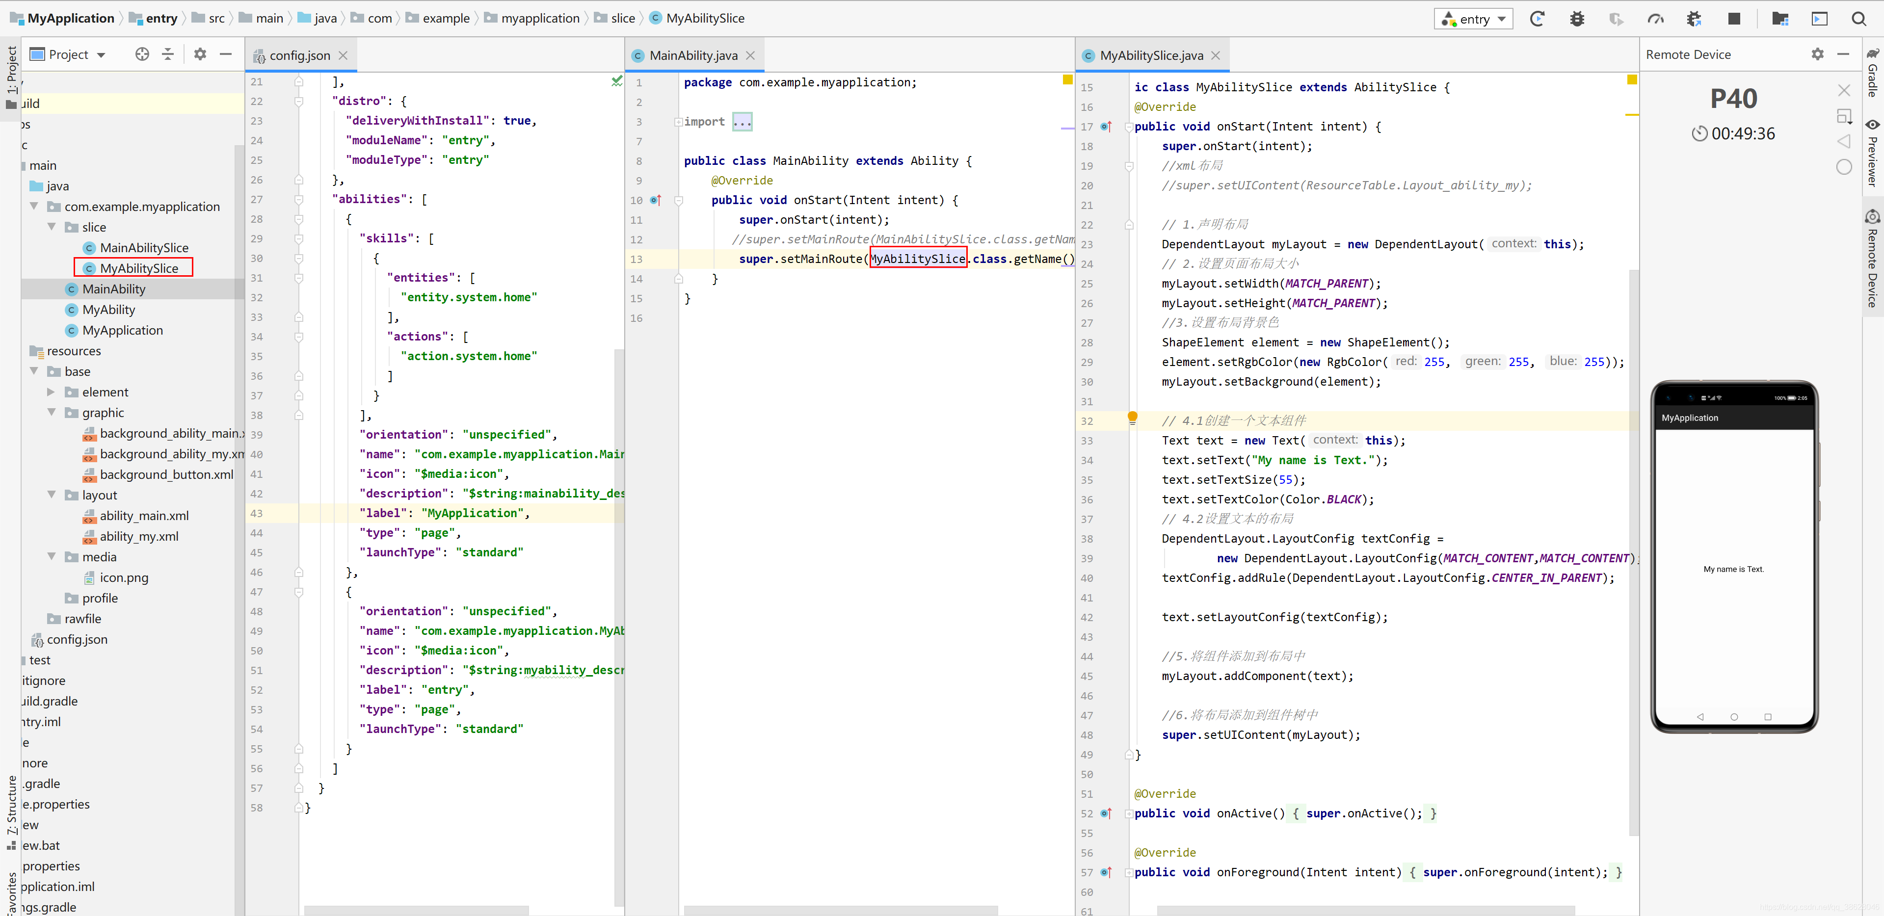Screen dimensions: 1884x916
Task: Click the 'entry' breadcrumb in navigation bar
Action: coord(161,18)
